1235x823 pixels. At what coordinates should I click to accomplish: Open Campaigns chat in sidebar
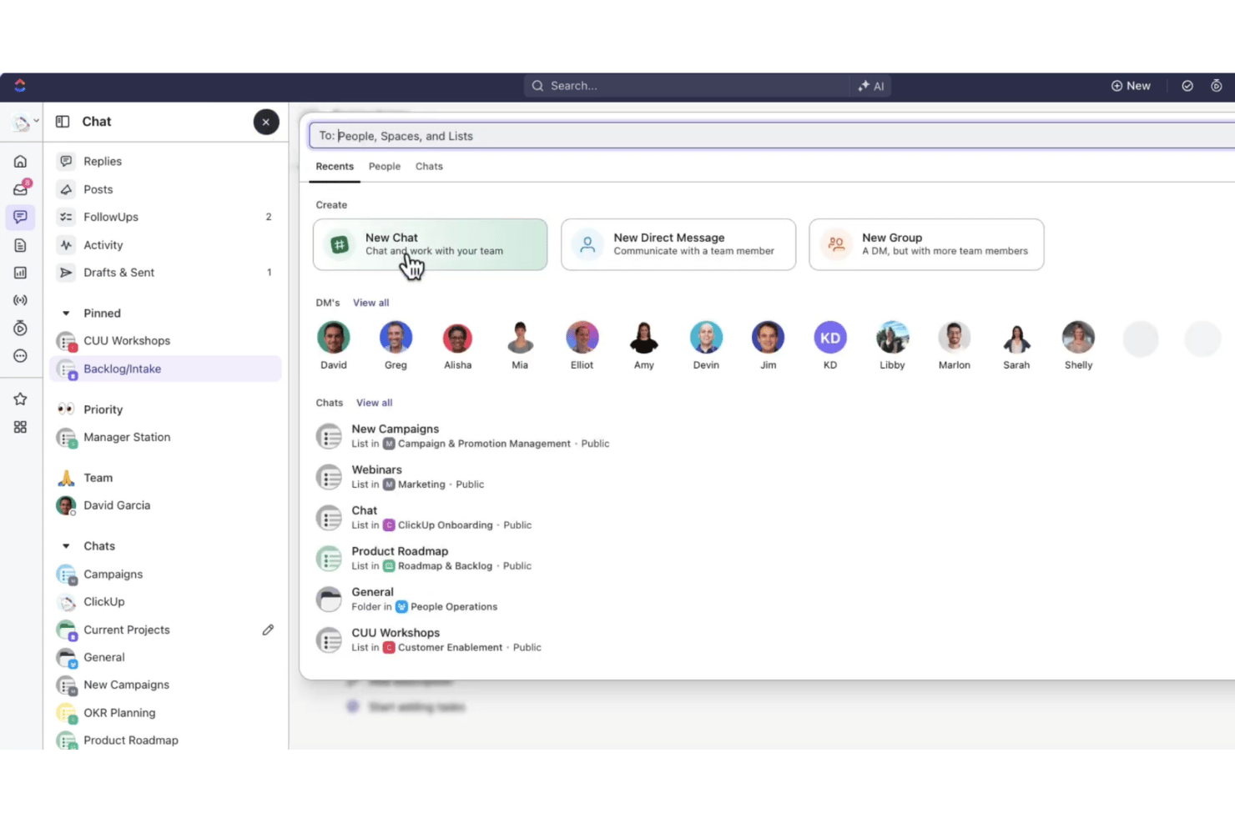pos(166,575)
